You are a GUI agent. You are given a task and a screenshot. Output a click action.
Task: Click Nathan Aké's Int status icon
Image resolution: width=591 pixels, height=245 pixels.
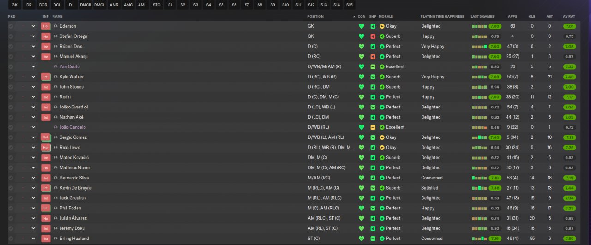click(45, 117)
